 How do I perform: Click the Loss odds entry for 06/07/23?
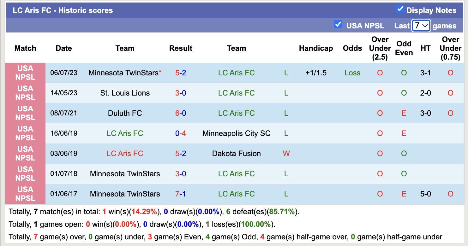click(x=352, y=73)
